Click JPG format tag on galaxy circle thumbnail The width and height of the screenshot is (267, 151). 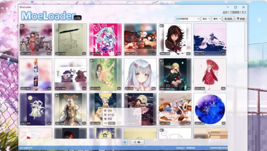click(223, 123)
